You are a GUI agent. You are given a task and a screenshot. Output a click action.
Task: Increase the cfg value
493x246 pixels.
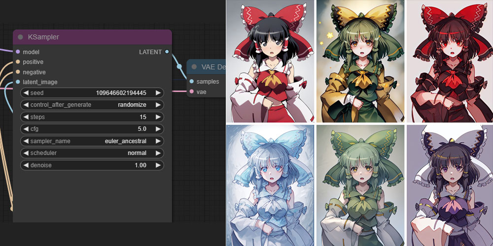(158, 129)
